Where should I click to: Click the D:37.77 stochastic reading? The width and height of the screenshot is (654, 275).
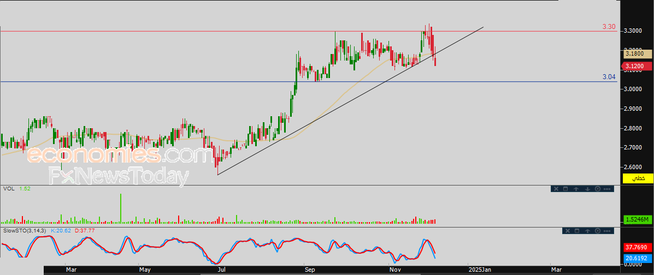coord(85,230)
